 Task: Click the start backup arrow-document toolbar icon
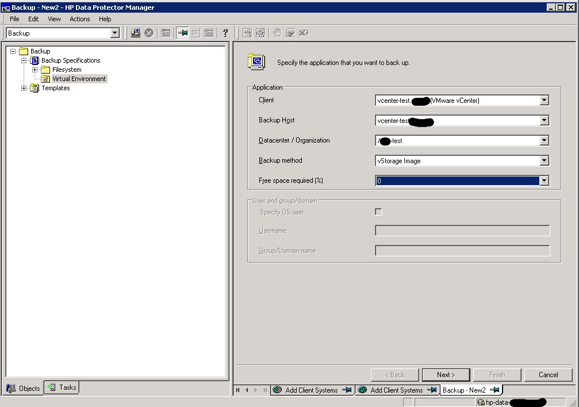tap(247, 33)
